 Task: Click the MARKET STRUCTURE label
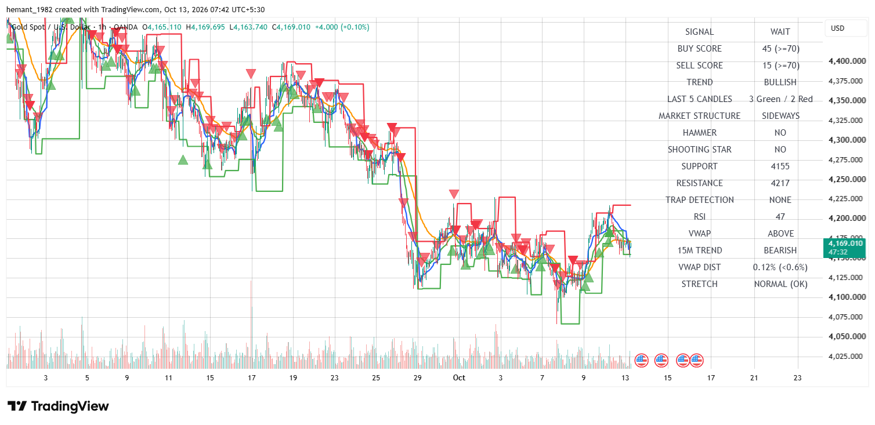(x=699, y=116)
